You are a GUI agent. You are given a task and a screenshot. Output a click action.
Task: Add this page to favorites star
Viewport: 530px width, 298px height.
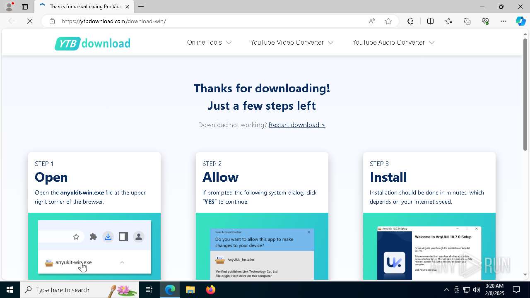[388, 21]
